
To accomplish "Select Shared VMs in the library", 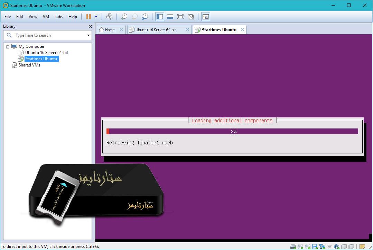I will tap(29, 65).
